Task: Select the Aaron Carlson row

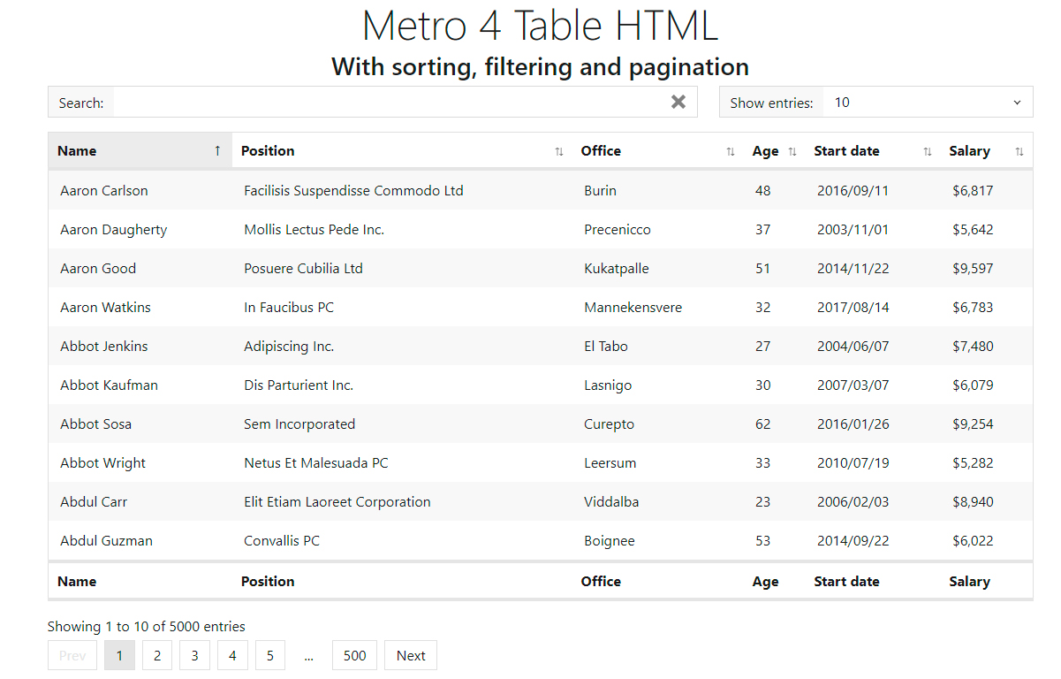Action: (104, 191)
